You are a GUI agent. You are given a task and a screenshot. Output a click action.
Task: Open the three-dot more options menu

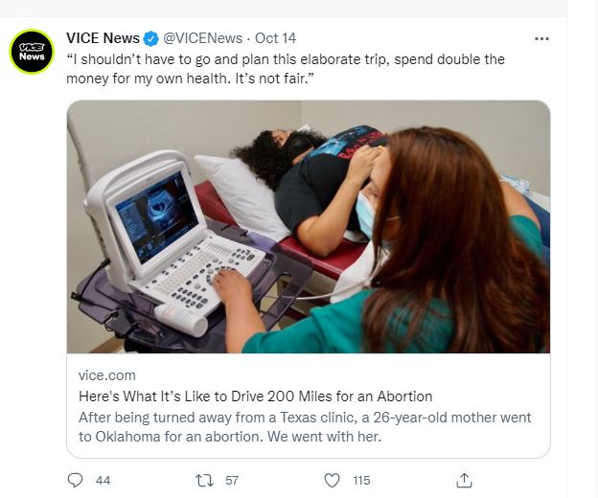click(x=541, y=38)
